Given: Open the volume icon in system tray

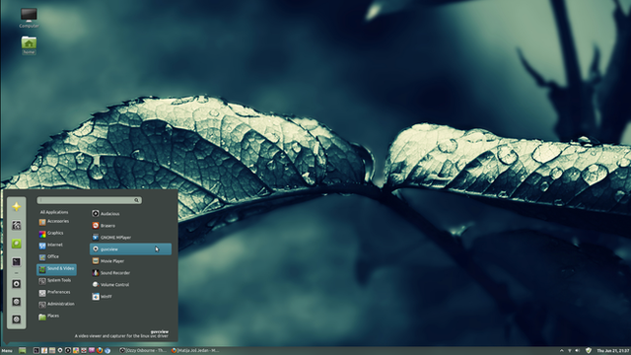Looking at the screenshot, I should [578, 351].
